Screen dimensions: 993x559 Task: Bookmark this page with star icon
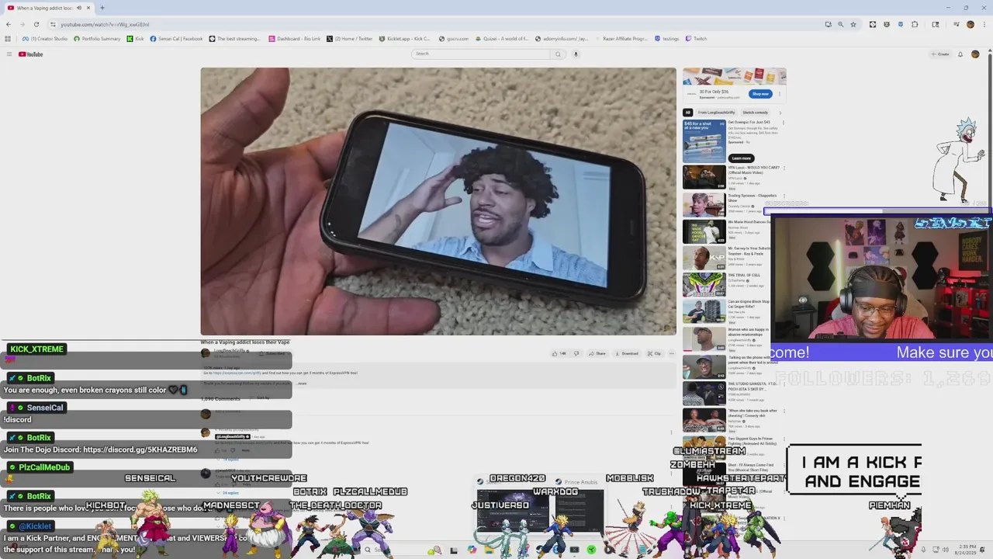(x=853, y=24)
